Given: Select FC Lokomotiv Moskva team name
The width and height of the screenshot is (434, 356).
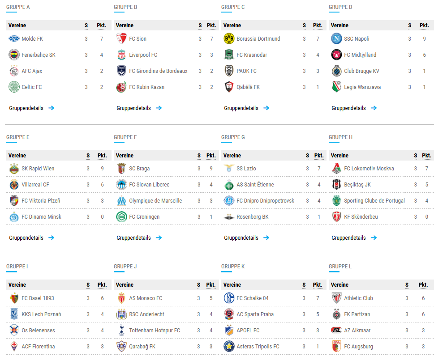Looking at the screenshot, I should pos(369,169).
